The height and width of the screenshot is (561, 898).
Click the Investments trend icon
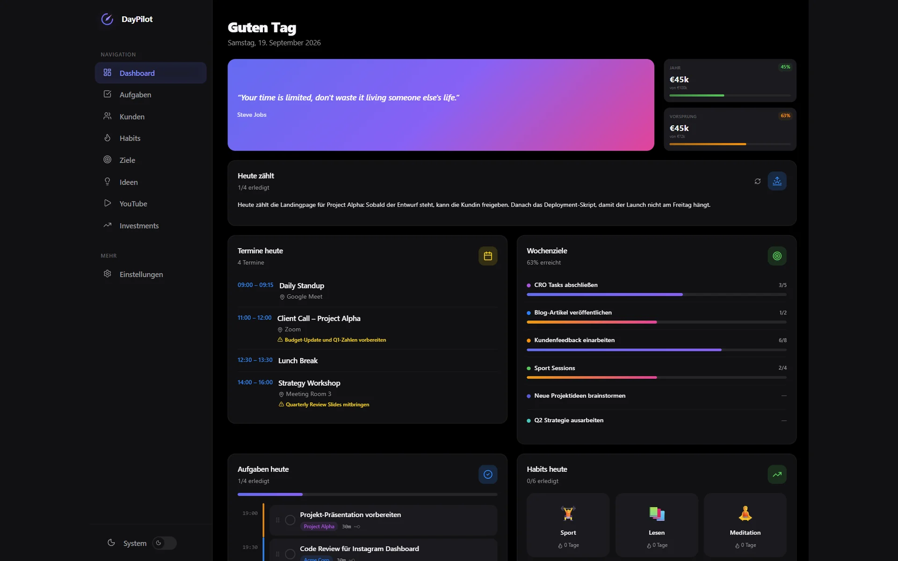(108, 225)
